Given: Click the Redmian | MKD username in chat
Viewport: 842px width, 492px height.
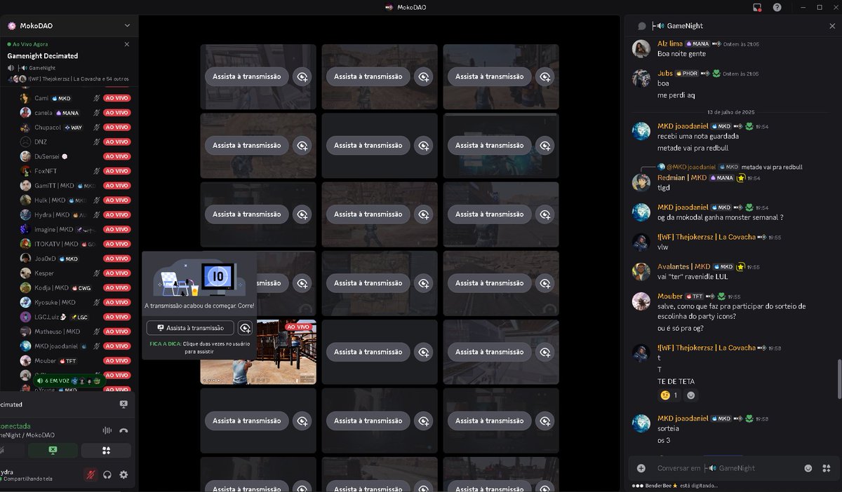Looking at the screenshot, I should click(x=682, y=178).
